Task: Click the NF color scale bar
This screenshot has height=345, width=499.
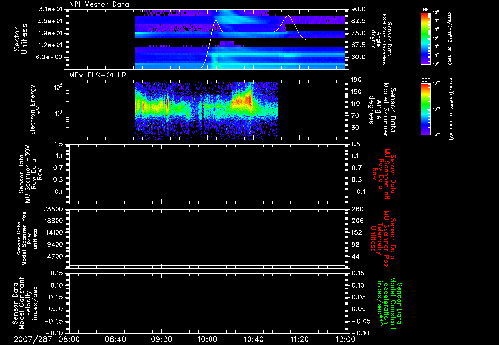Action: coord(425,38)
